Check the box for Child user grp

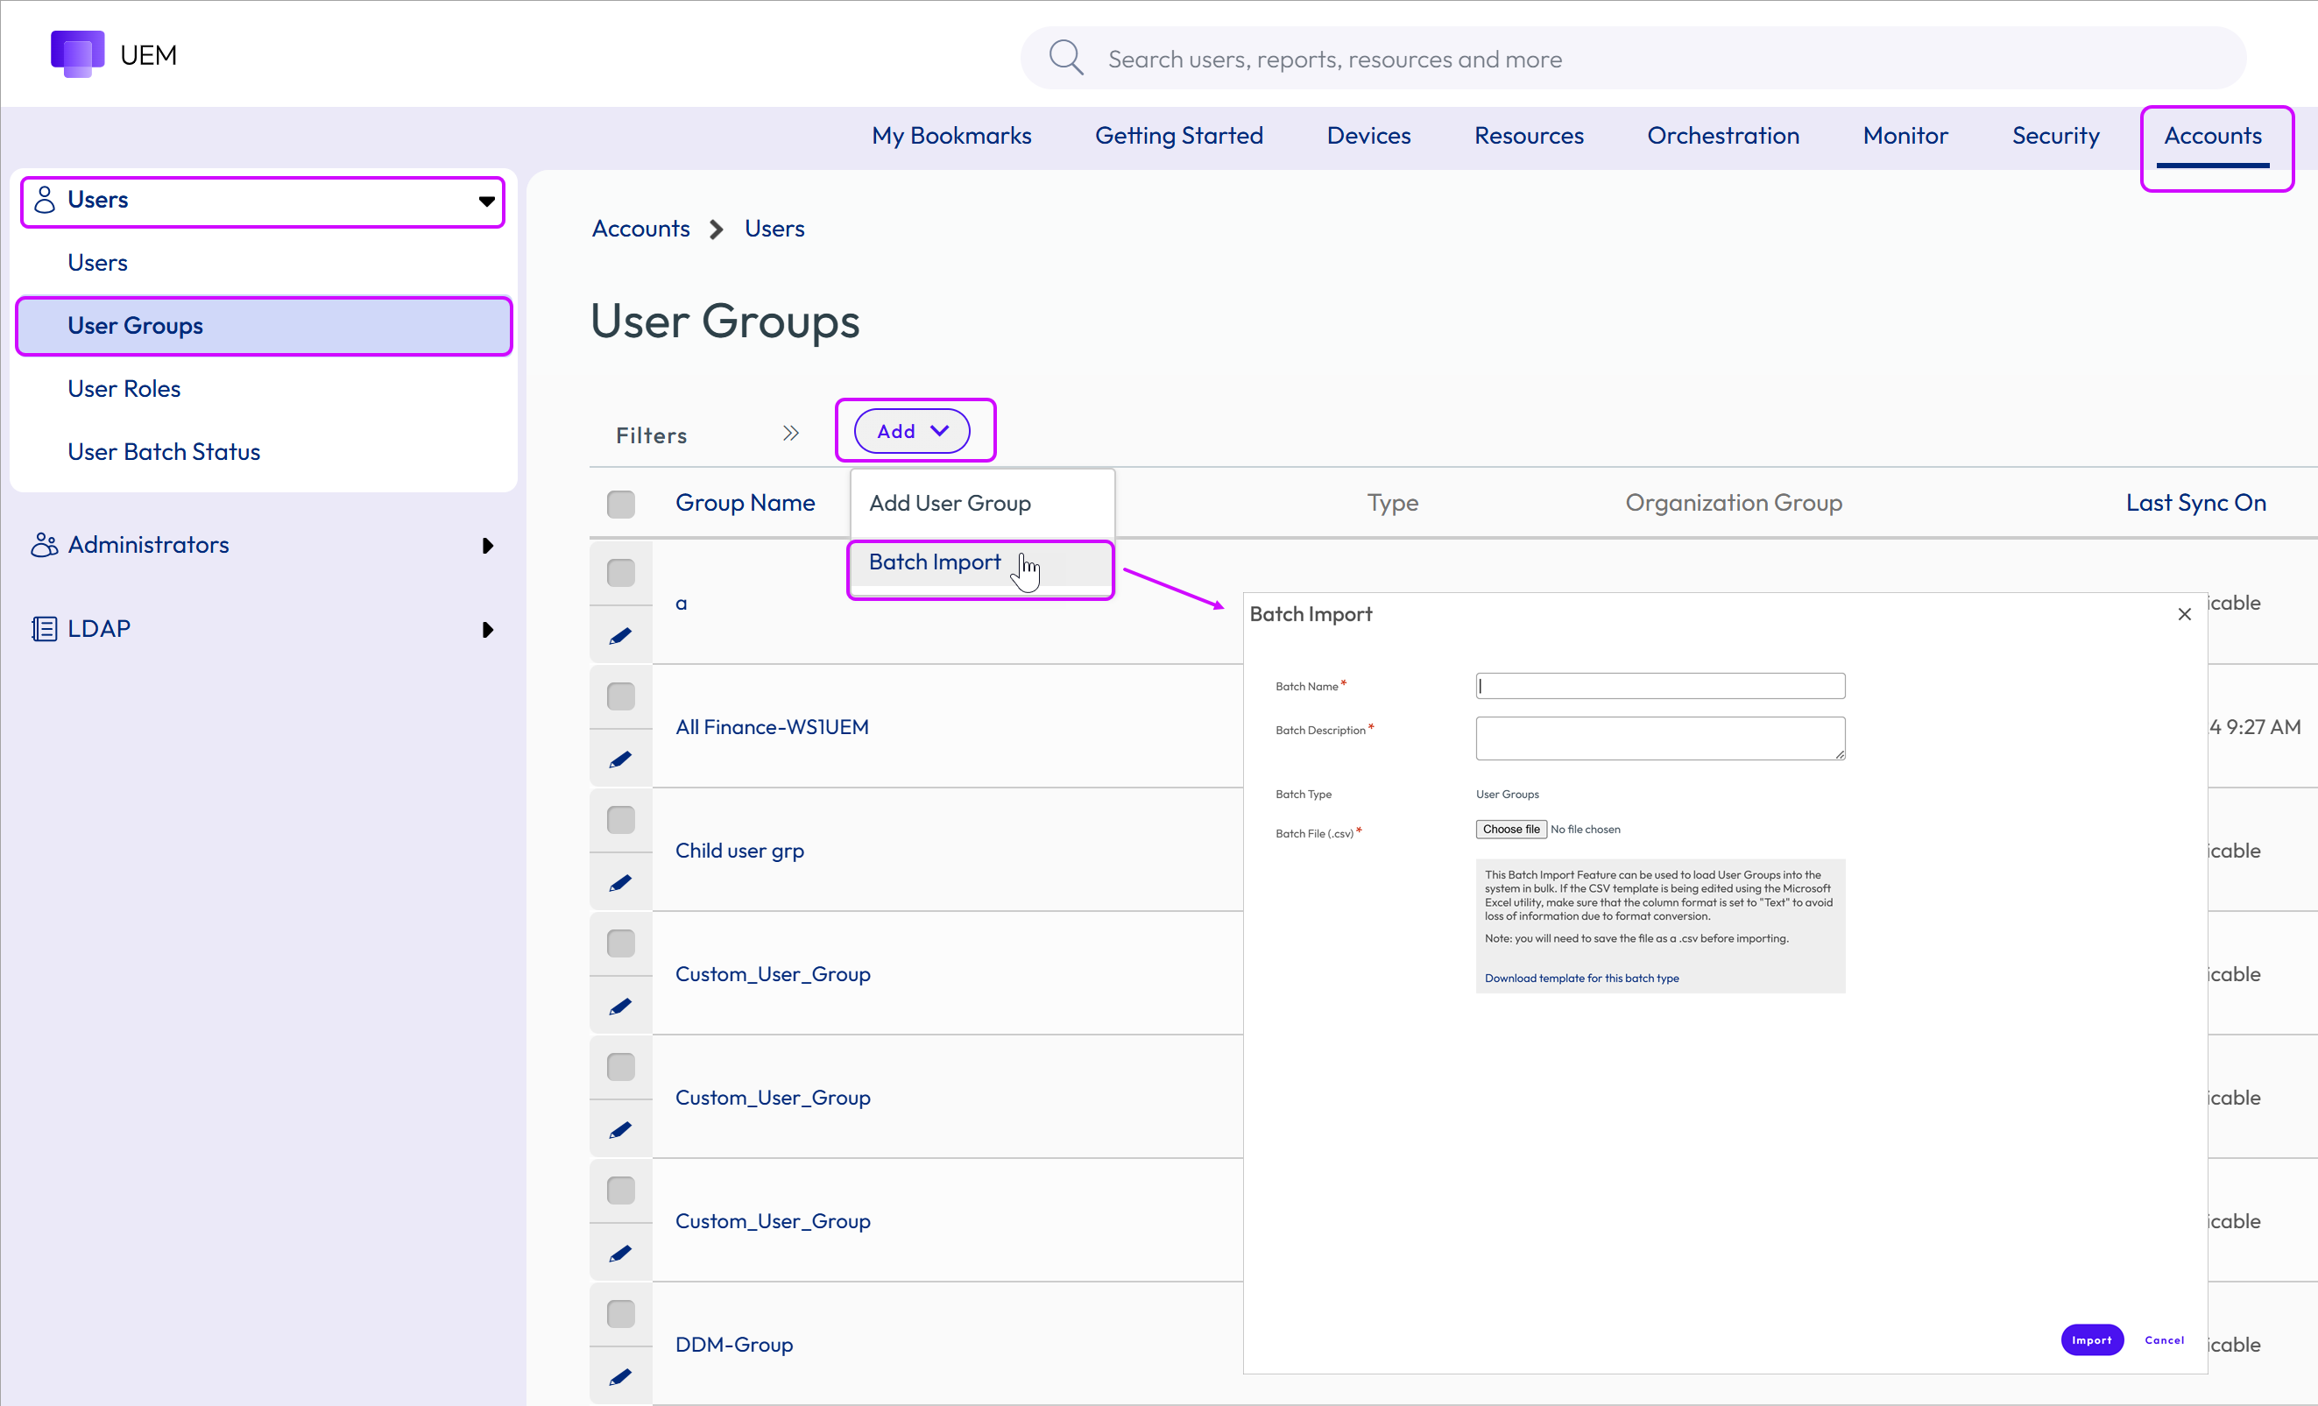pos(621,819)
